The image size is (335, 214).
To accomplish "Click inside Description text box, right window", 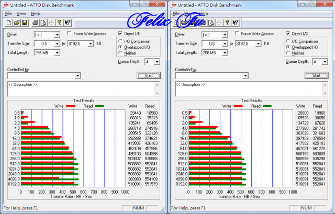I will pyautogui.click(x=249, y=88).
